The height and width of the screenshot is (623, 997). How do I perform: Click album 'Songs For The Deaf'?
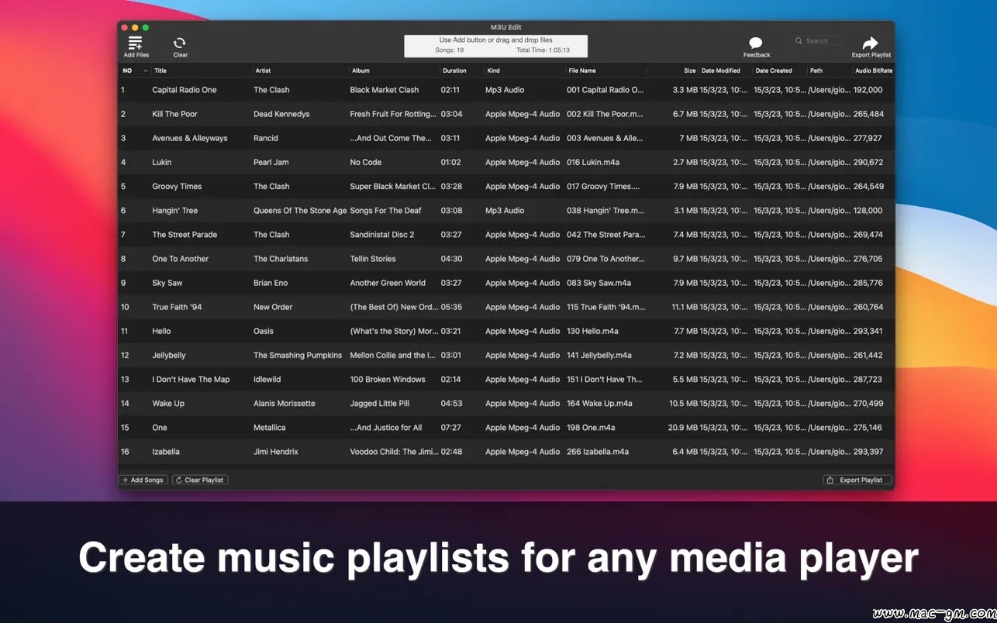click(386, 210)
